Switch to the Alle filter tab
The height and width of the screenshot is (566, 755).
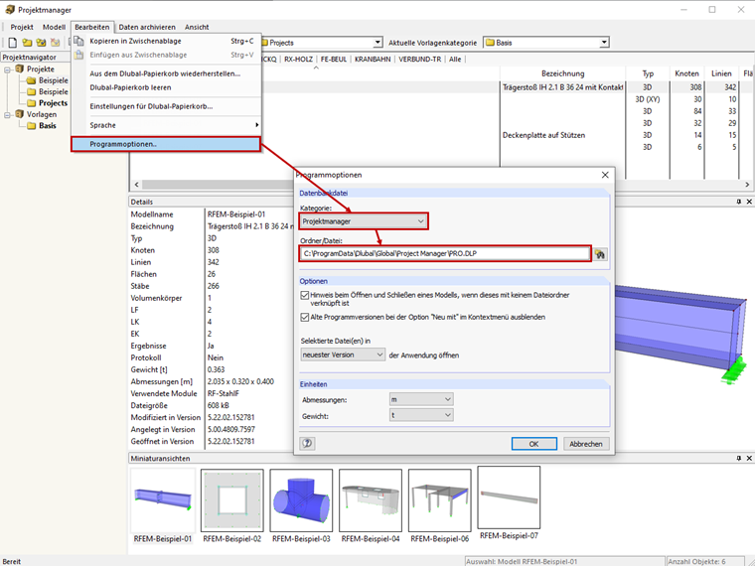click(x=455, y=60)
